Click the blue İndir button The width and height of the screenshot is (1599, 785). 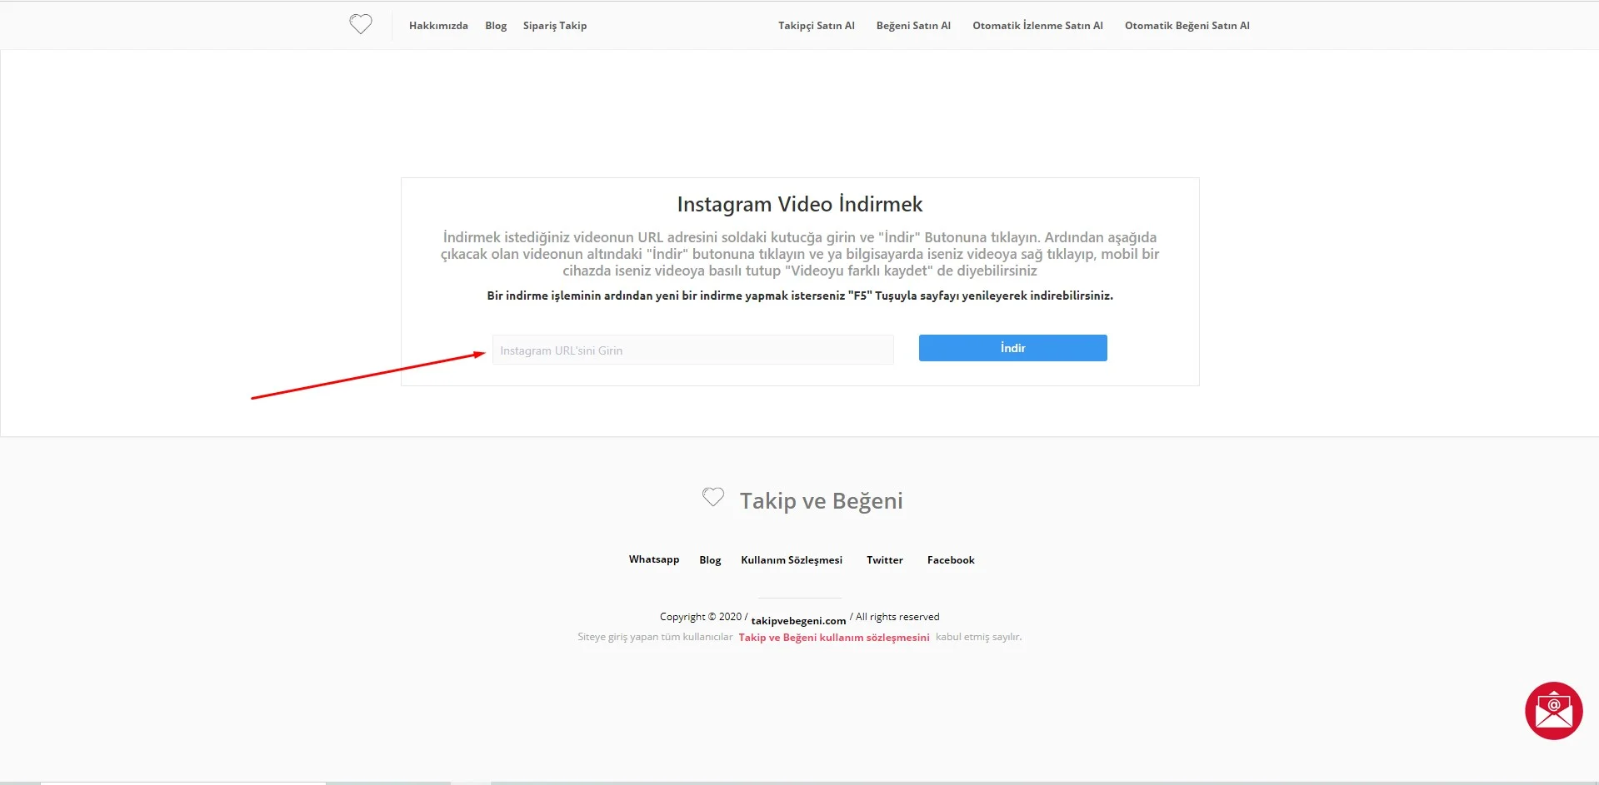coord(1012,348)
